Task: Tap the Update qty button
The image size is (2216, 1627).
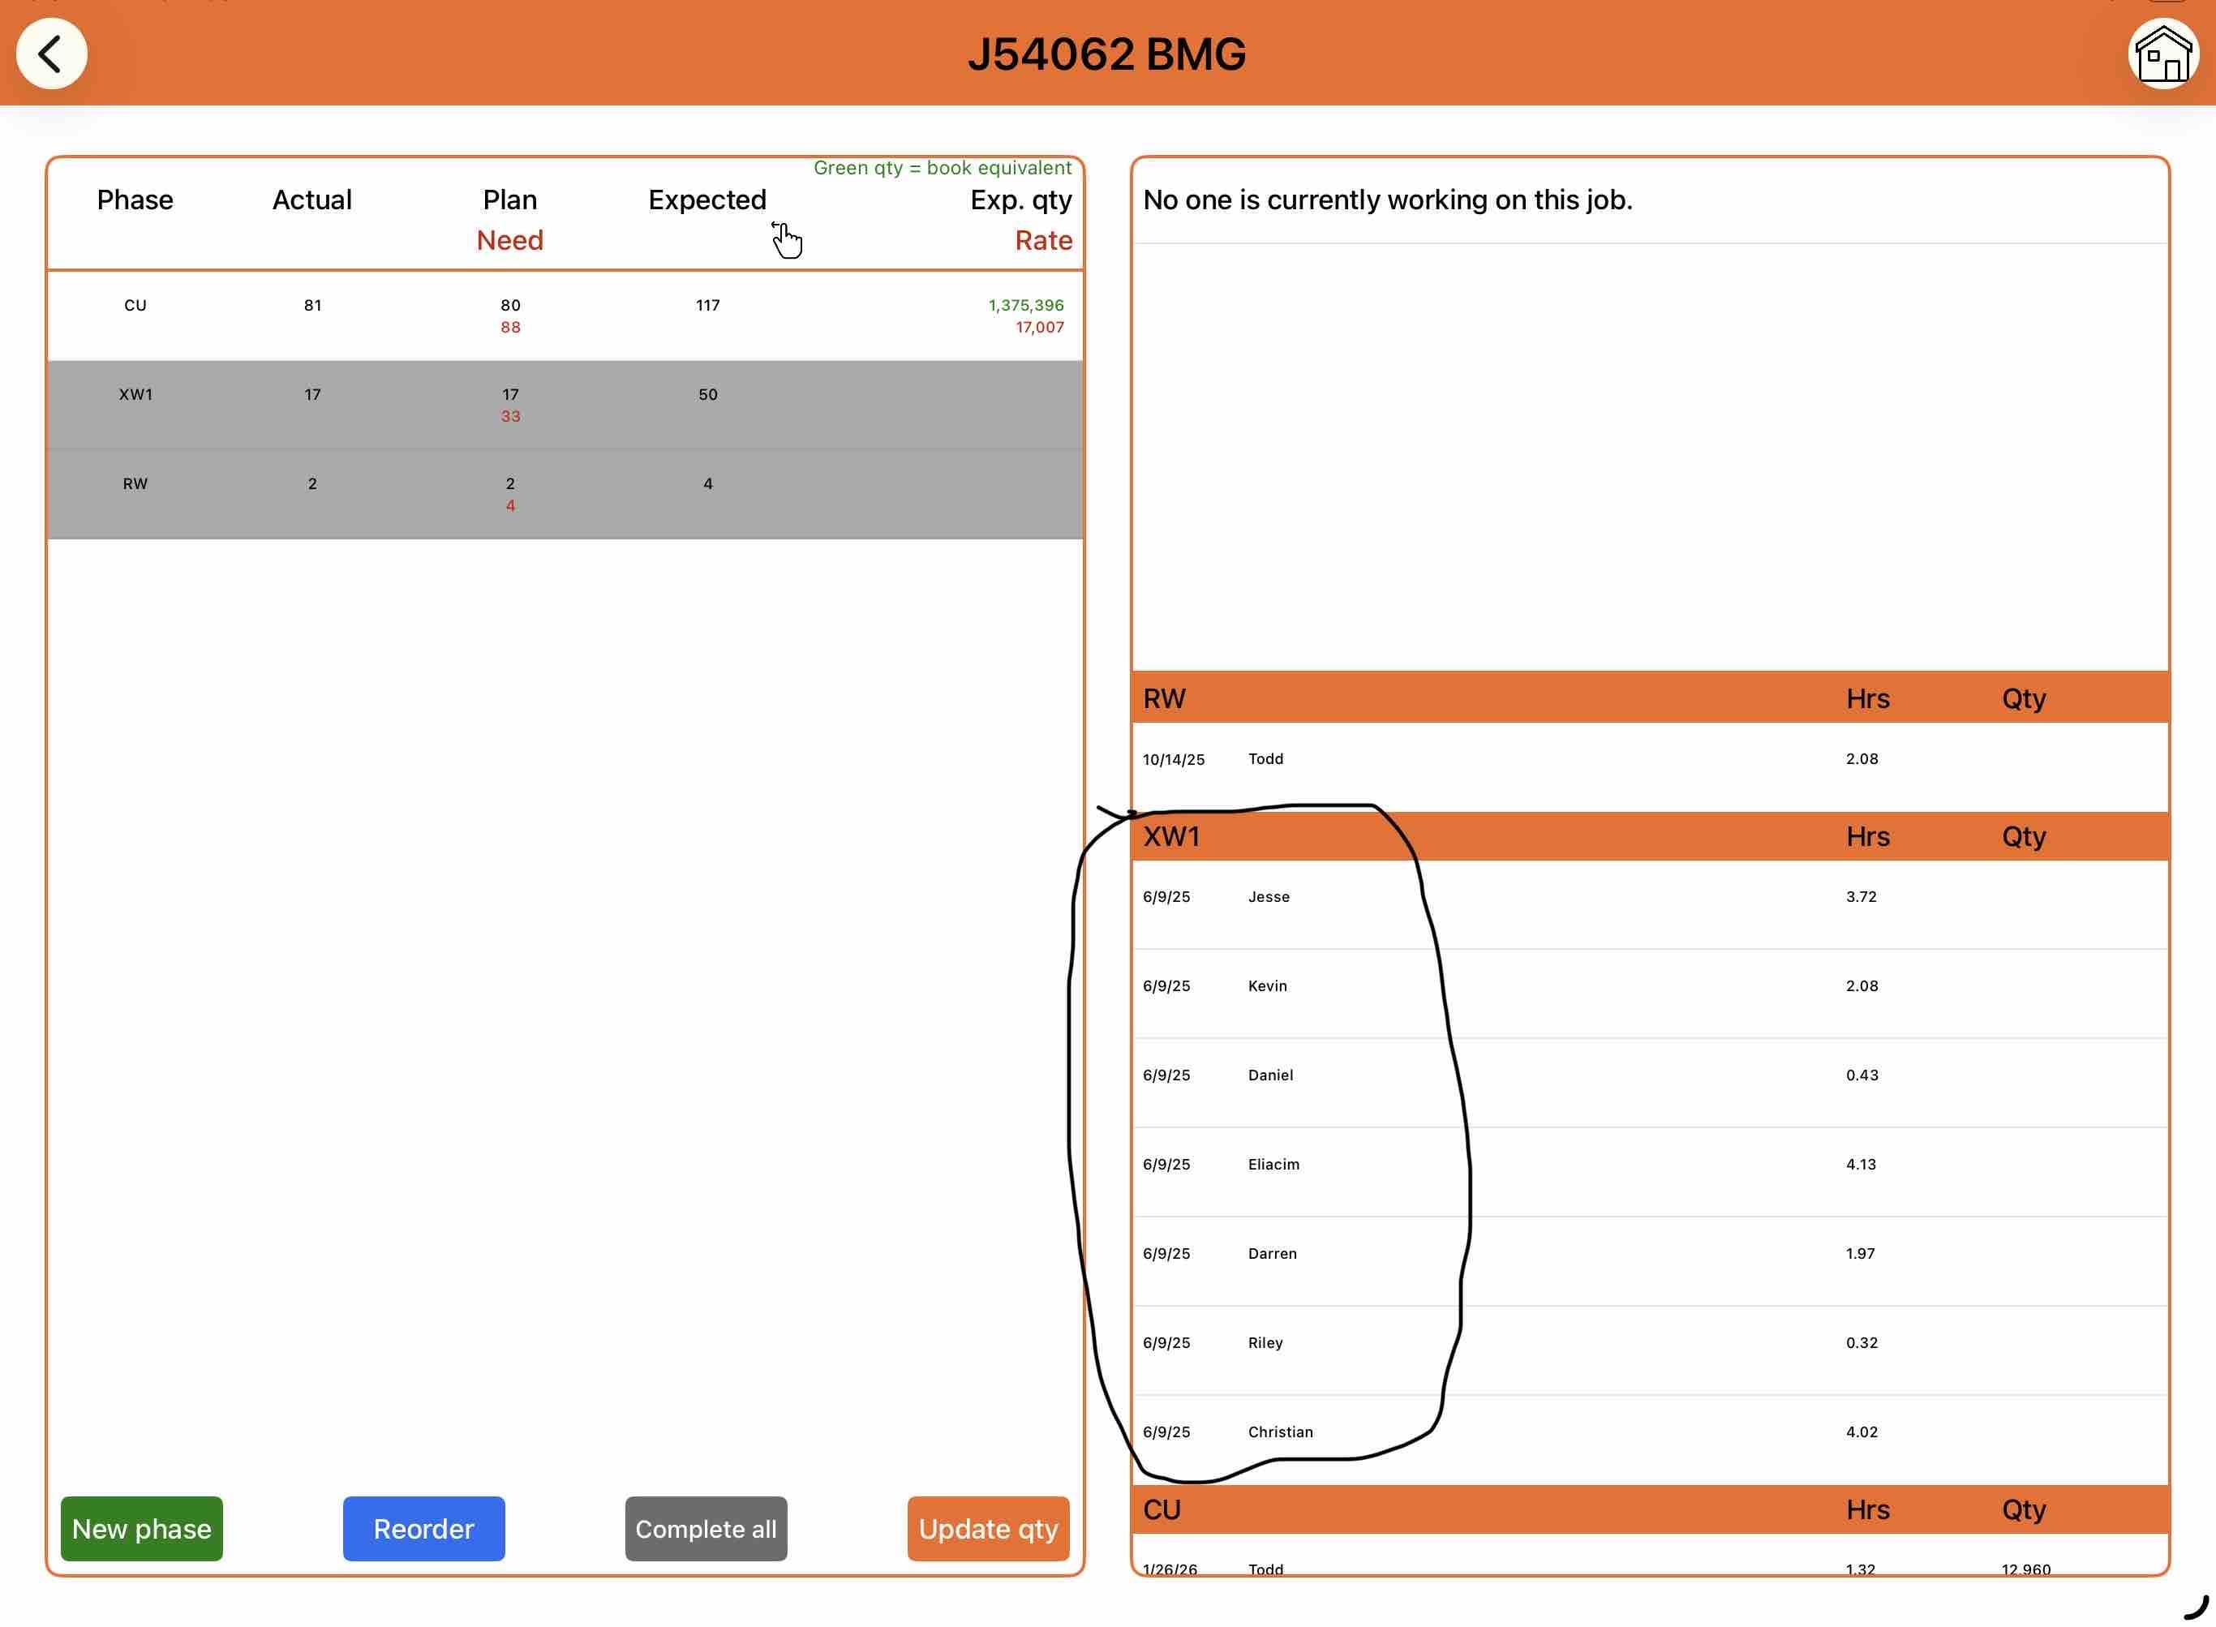Action: [987, 1527]
